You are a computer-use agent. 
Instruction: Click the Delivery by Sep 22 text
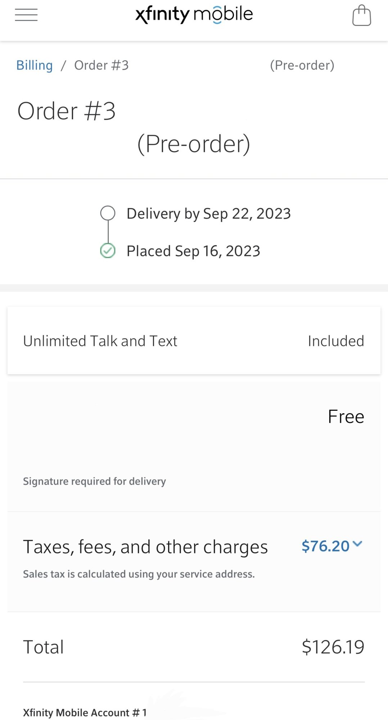click(208, 213)
